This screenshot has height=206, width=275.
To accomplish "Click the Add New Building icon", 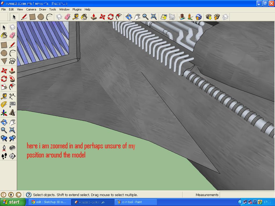I will pyautogui.click(x=182, y=17).
